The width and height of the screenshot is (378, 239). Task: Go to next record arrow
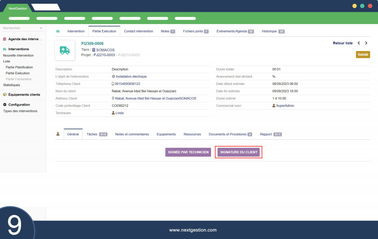pos(366,43)
